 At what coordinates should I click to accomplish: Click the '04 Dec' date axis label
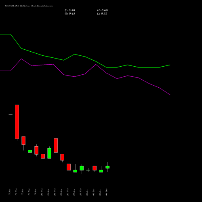107,192
